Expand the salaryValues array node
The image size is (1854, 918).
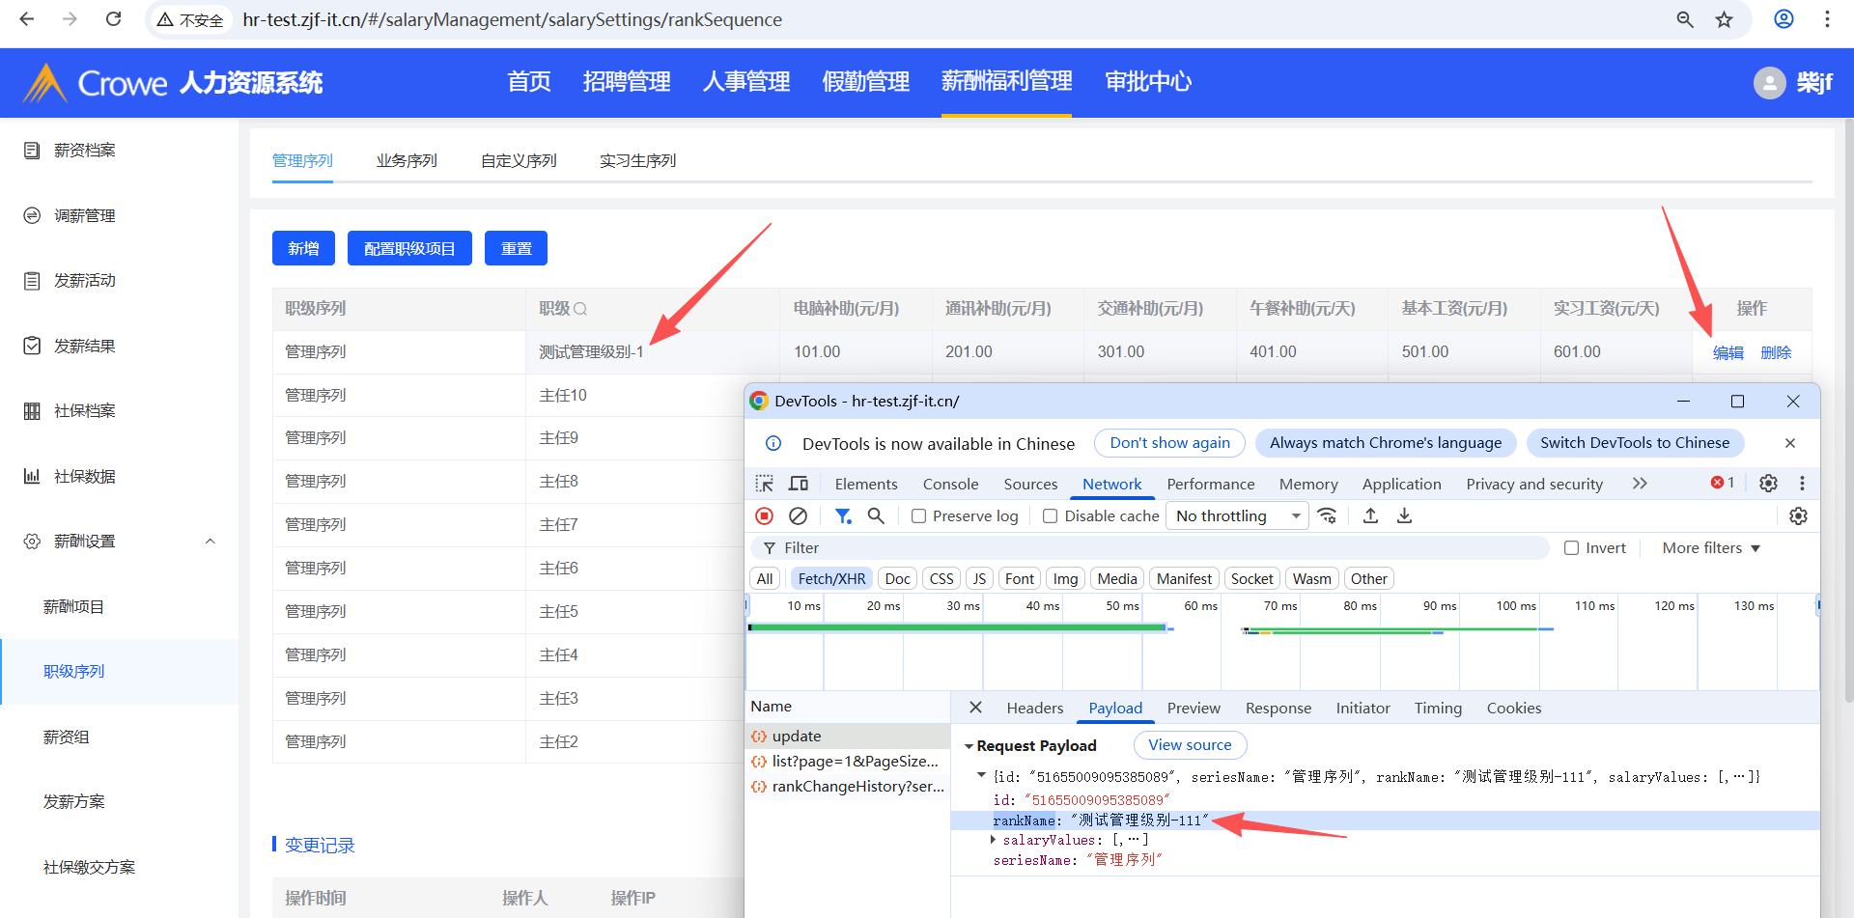coord(993,840)
